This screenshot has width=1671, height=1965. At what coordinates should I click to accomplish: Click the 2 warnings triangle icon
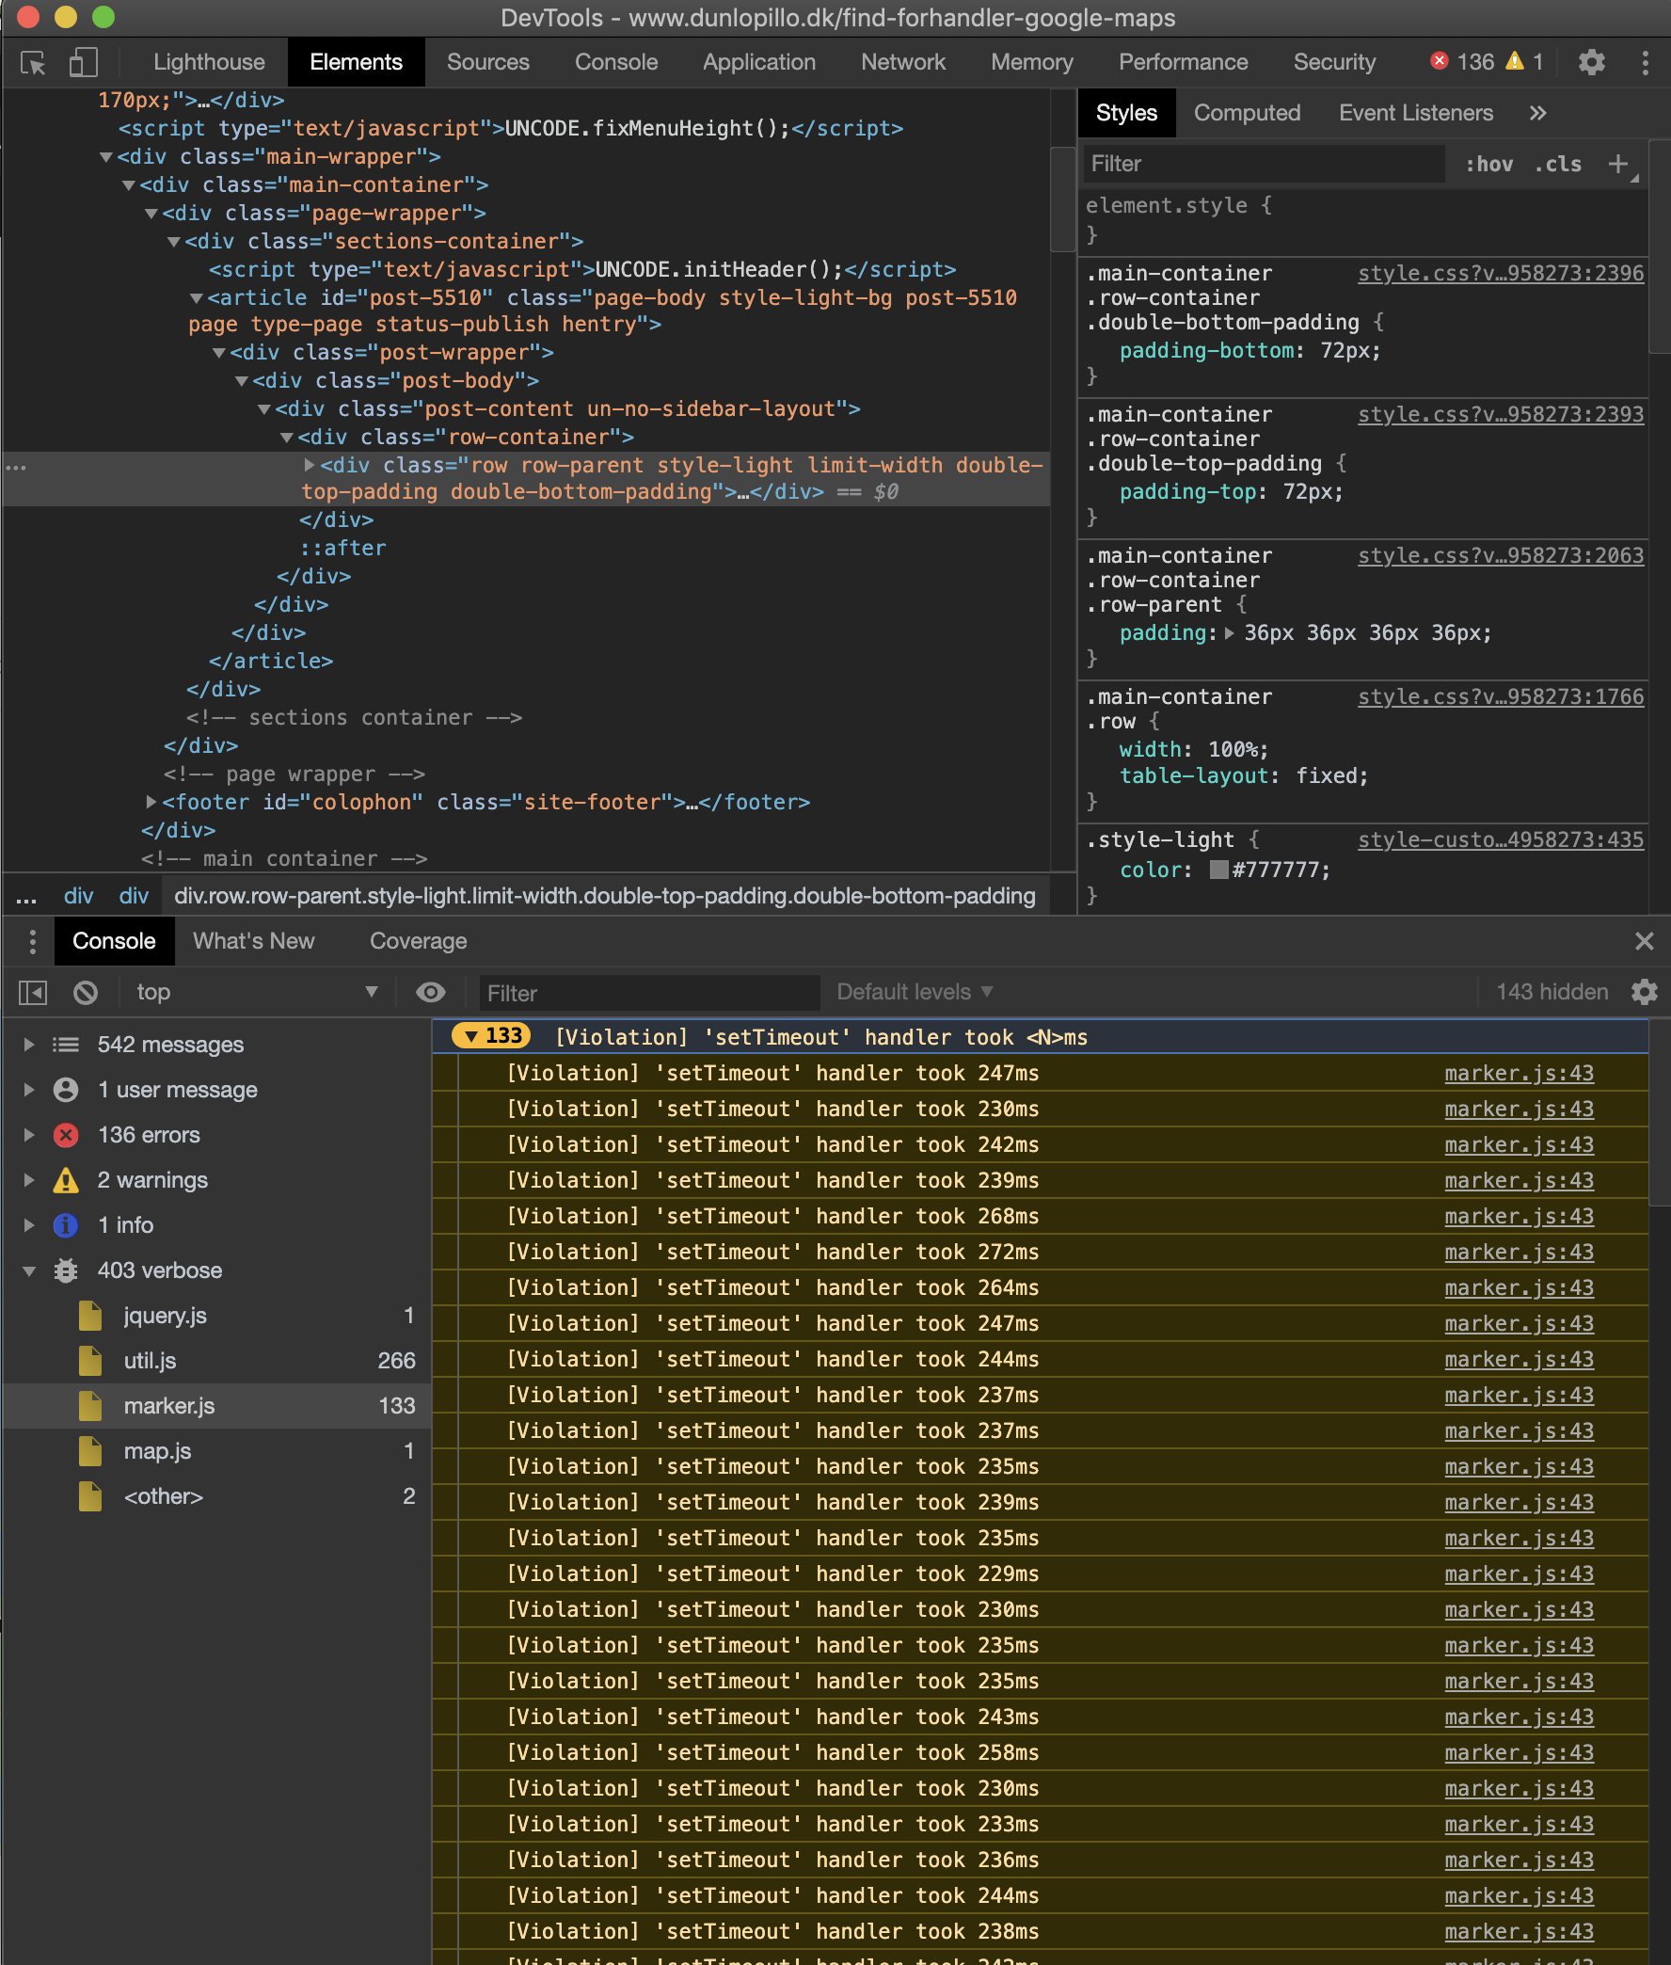[66, 1179]
